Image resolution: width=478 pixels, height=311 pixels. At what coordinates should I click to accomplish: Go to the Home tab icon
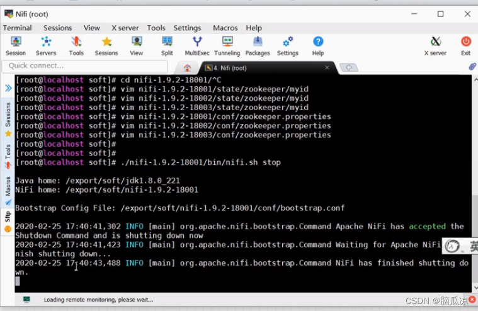click(x=187, y=68)
